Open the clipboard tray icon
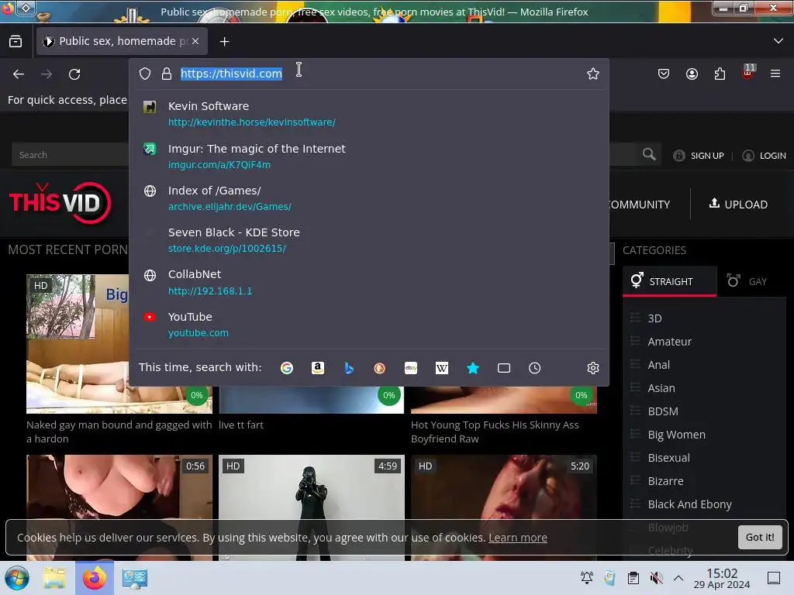Screen dimensions: 794x595 coord(633,578)
